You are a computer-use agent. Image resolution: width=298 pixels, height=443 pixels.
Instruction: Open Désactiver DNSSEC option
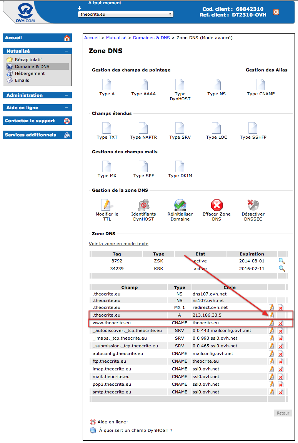click(253, 205)
